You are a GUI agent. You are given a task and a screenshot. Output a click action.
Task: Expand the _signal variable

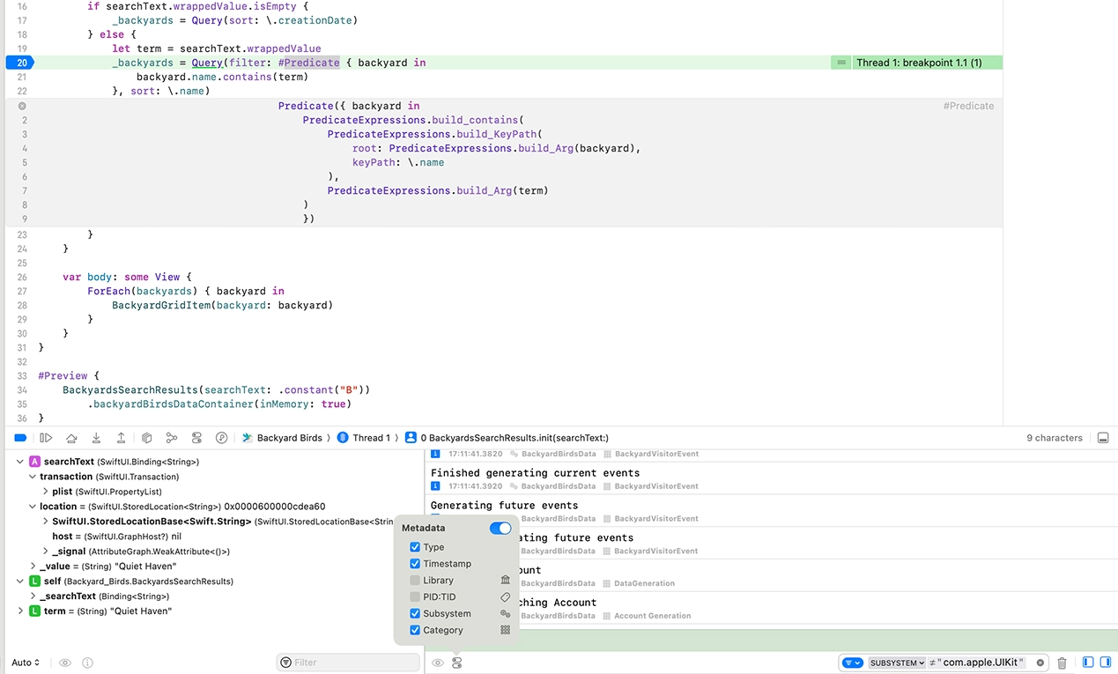[45, 552]
